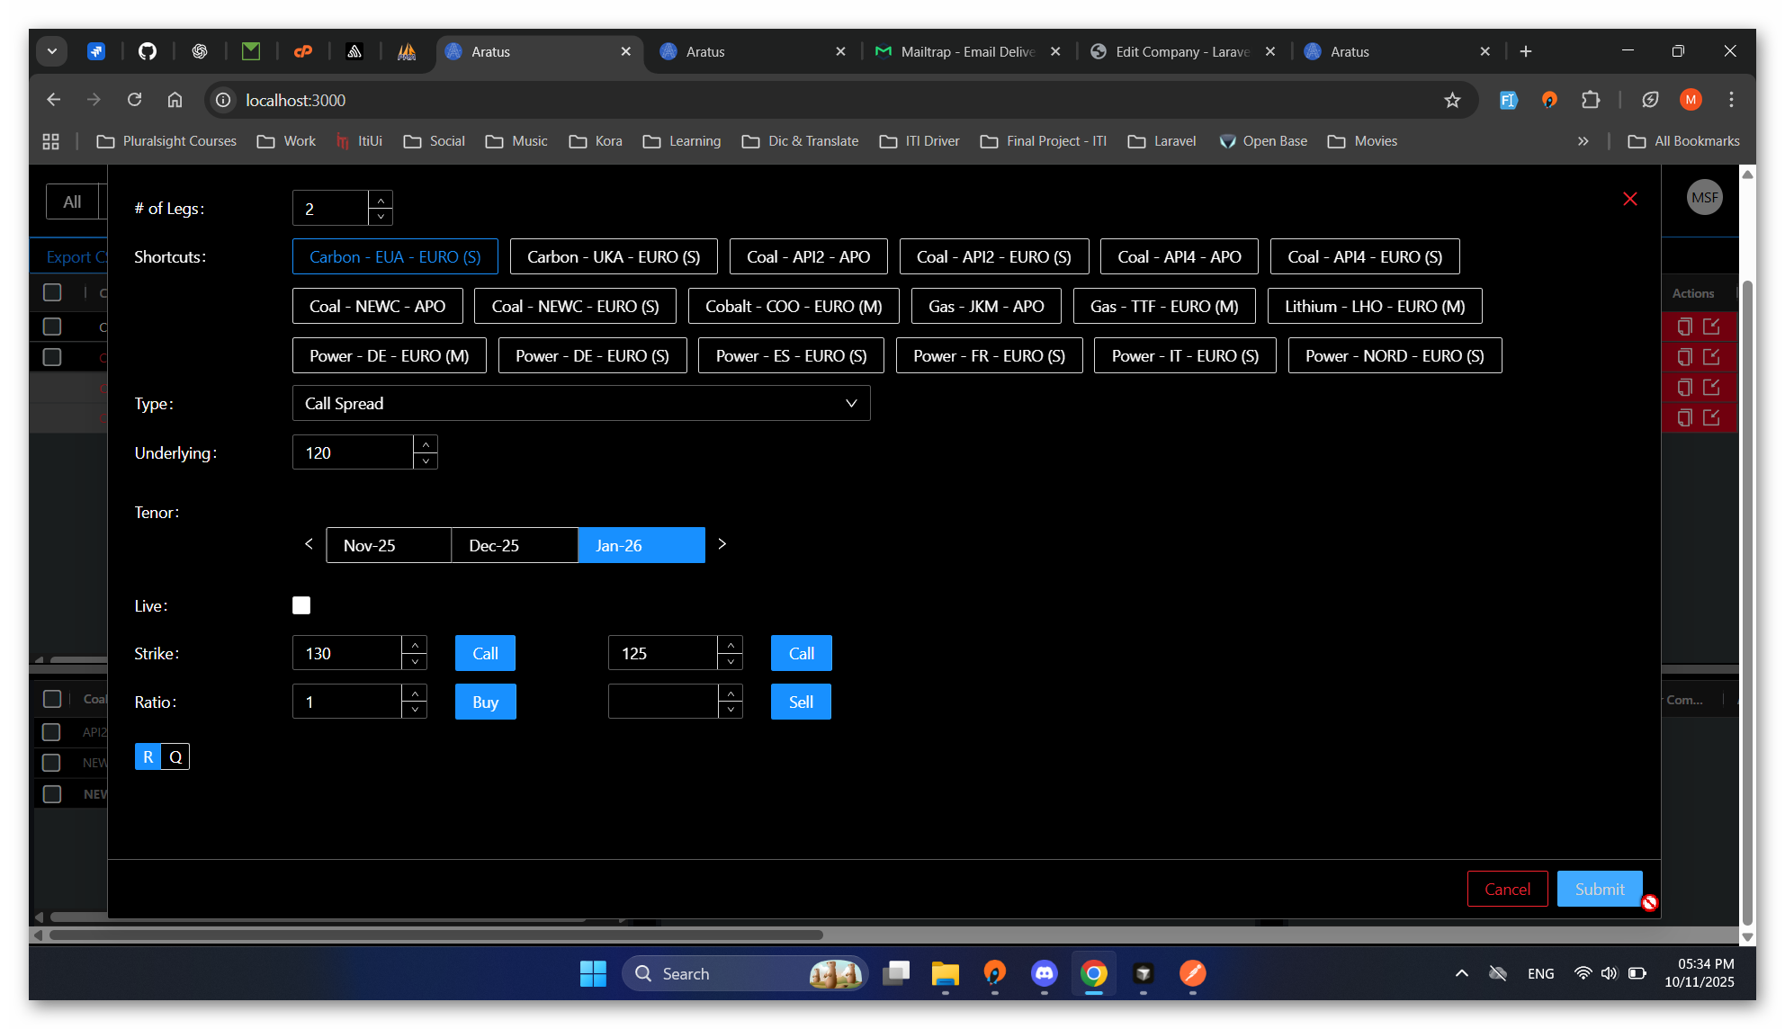Open a new browser tab
The image size is (1785, 1029).
point(1526,51)
